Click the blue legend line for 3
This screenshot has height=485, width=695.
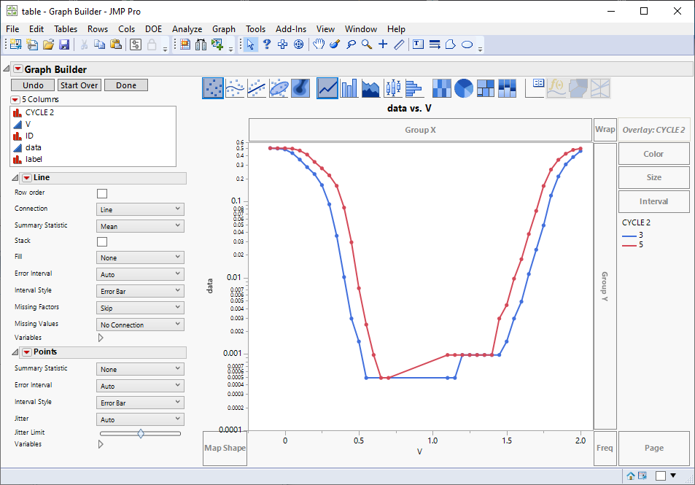click(629, 236)
